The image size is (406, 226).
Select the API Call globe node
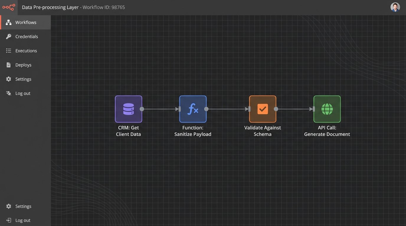pyautogui.click(x=327, y=109)
